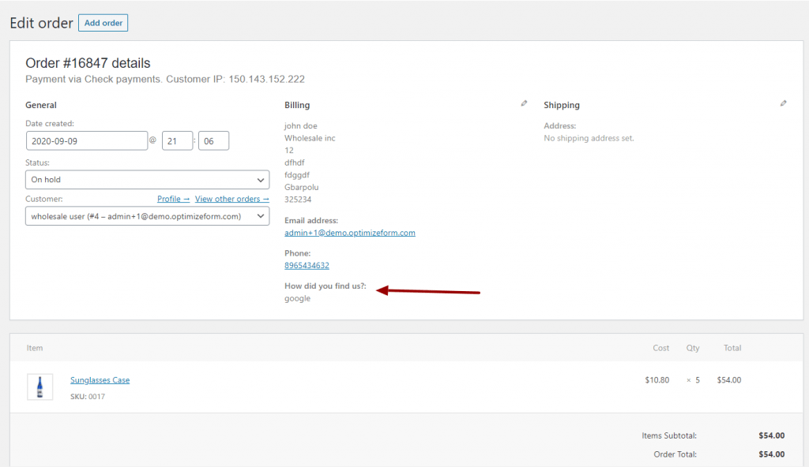Viewport: 809px width, 467px height.
Task: Select the minute field showing 06
Action: pos(213,140)
